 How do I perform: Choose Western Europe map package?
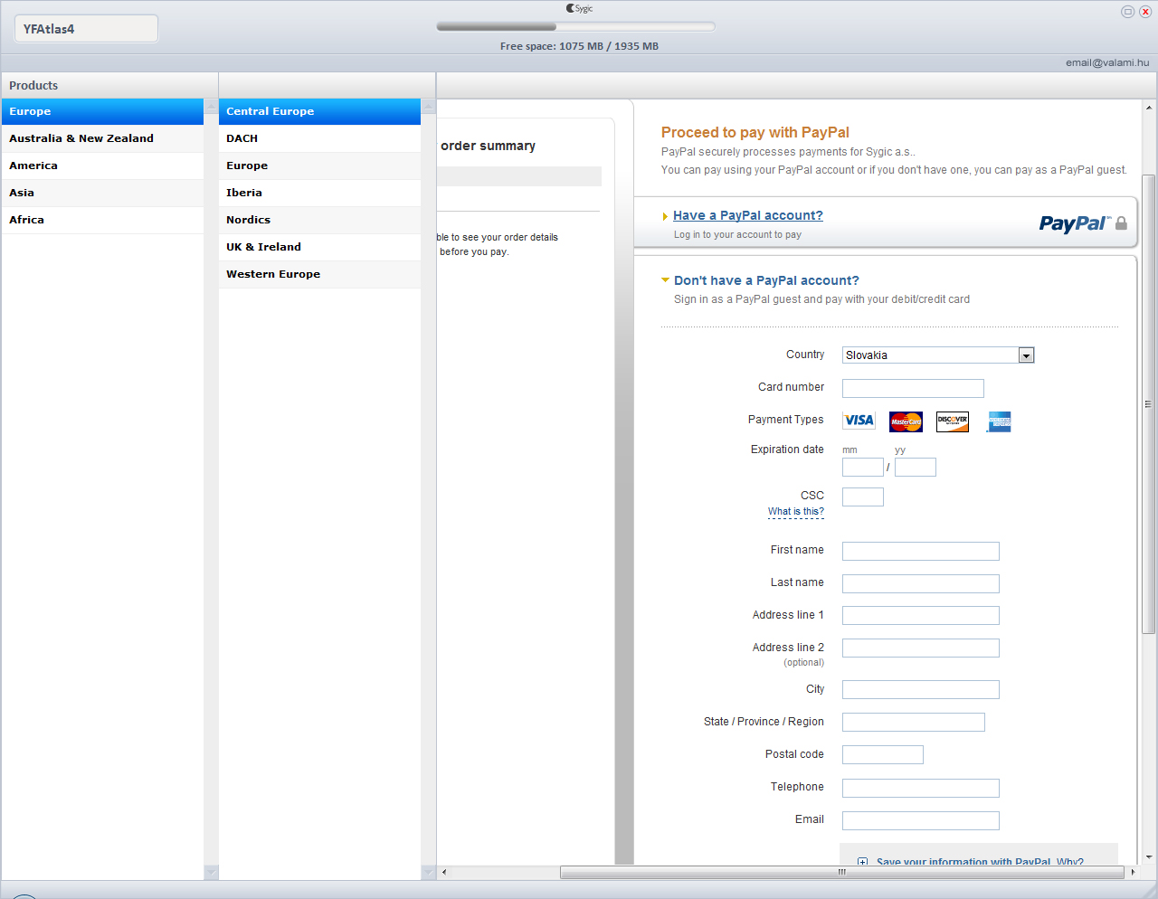(319, 274)
